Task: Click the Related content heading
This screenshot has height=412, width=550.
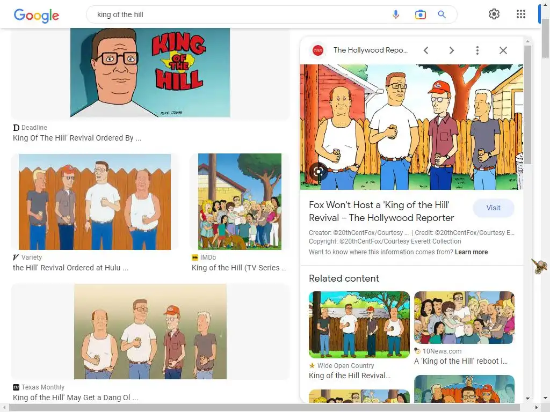Action: 344,278
